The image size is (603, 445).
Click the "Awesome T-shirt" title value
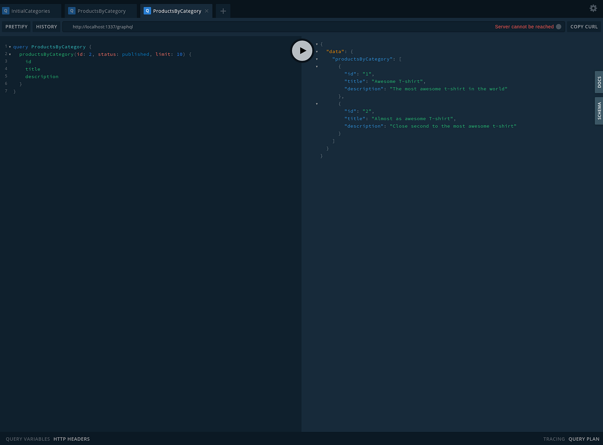[x=397, y=81]
